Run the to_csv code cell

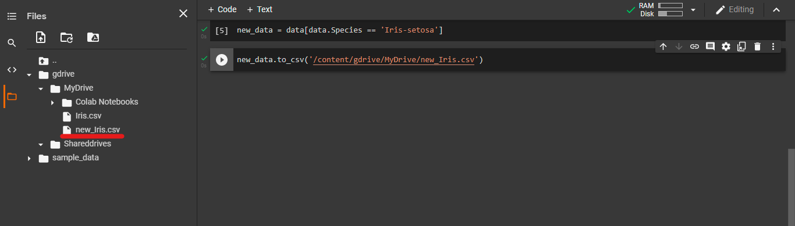point(222,60)
